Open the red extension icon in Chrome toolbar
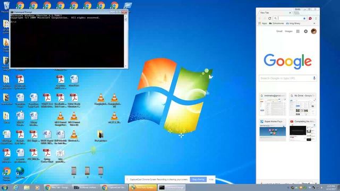 tap(310, 19)
